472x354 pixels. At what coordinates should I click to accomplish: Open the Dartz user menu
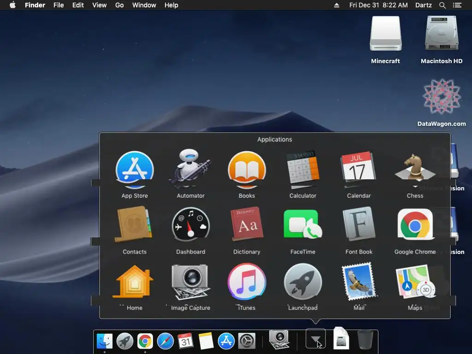click(x=423, y=5)
